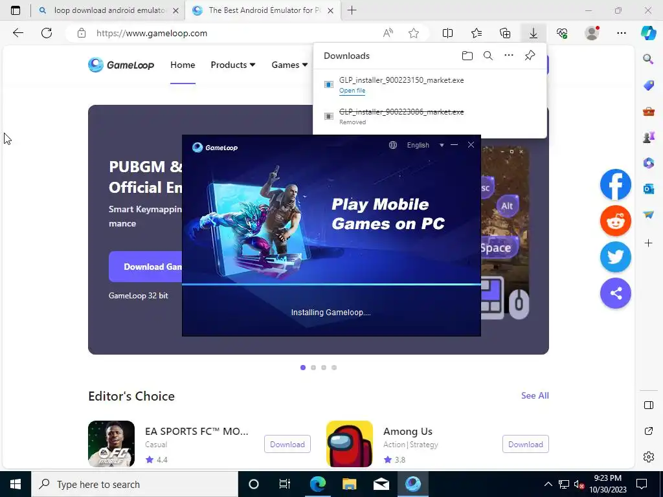Open the Favorites list
This screenshot has height=497, width=663.
[x=476, y=33]
